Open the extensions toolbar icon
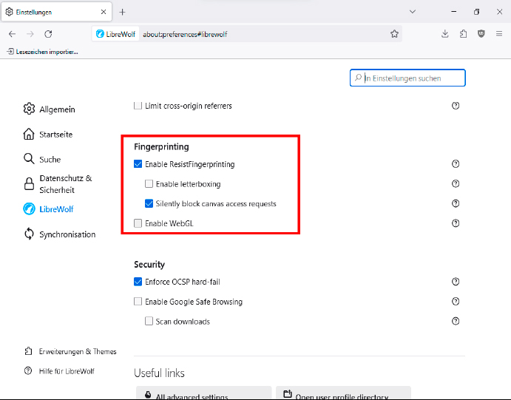The height and width of the screenshot is (400, 511). click(x=463, y=33)
